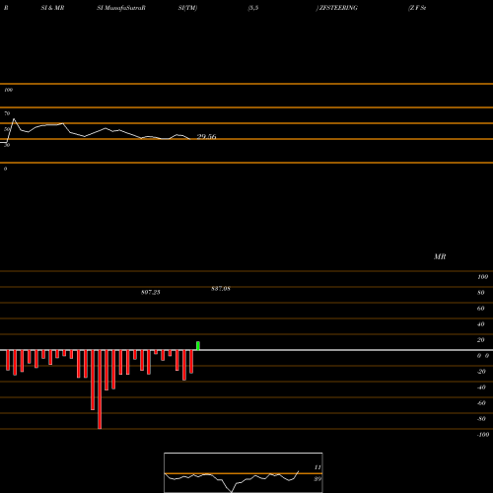Click the ZFSTEERING title text
The height and width of the screenshot is (493, 493).
[338, 8]
